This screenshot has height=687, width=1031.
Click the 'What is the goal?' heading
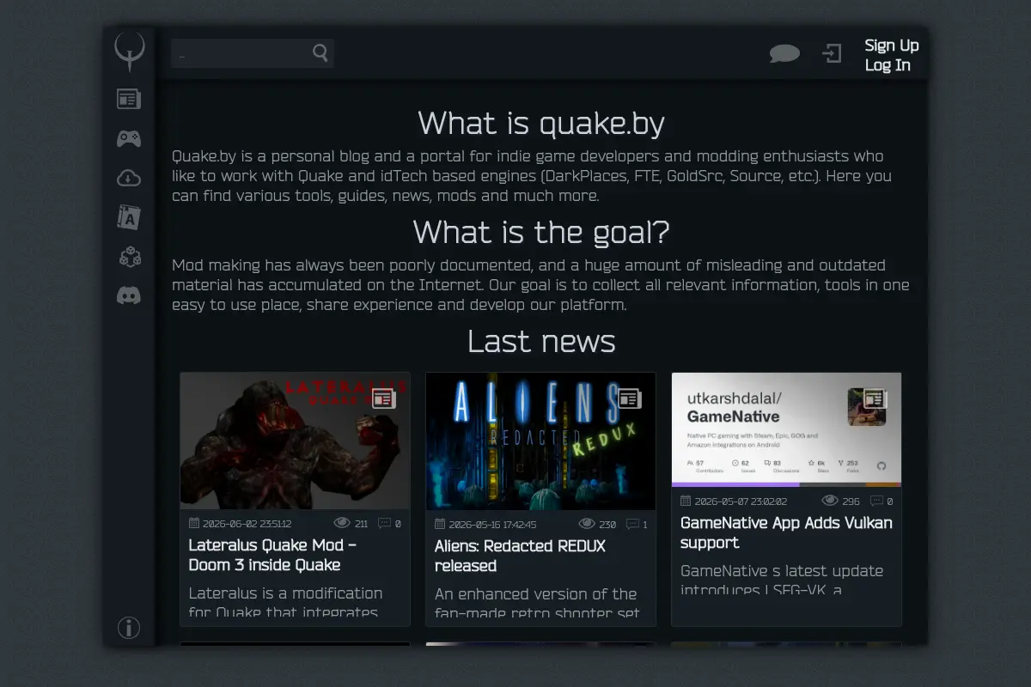click(x=541, y=232)
